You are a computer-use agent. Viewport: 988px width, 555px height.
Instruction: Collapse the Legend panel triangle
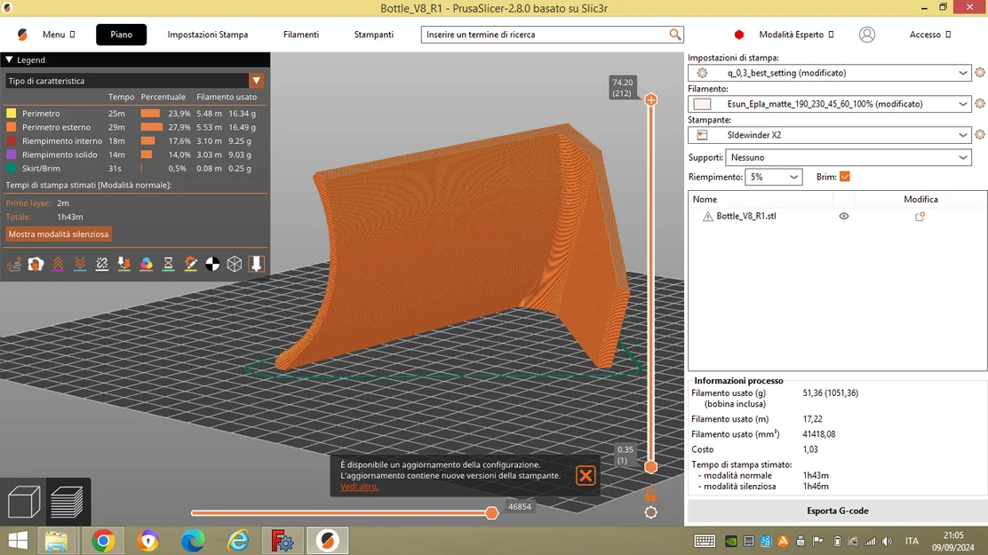pos(9,59)
